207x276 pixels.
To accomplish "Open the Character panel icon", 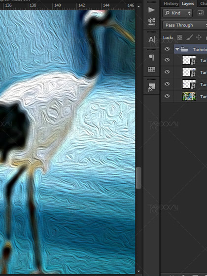I will [152, 39].
